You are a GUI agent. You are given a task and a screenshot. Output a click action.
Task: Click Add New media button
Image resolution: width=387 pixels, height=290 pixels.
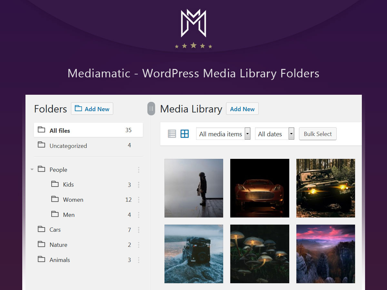(242, 109)
